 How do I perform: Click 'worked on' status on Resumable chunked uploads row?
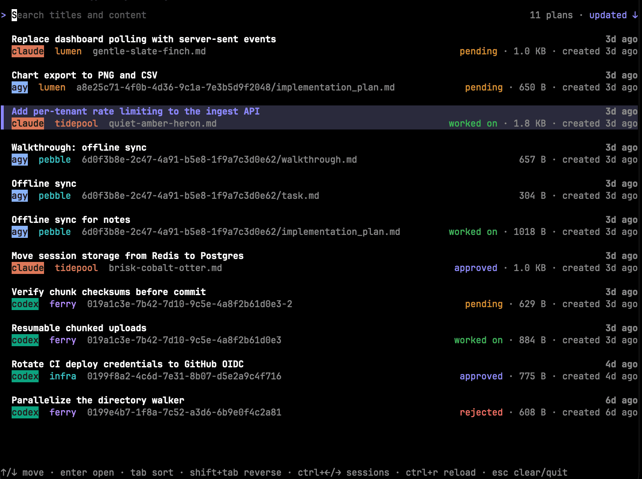coord(478,340)
